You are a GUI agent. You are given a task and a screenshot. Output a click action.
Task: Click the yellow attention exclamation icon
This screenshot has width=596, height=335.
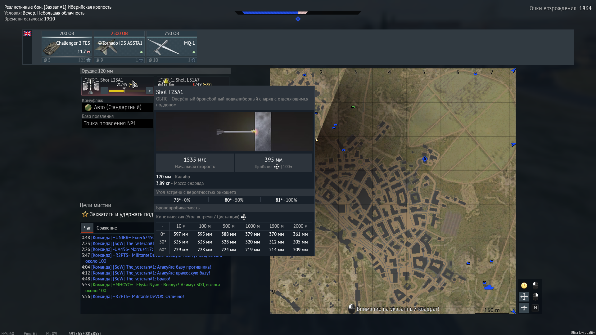524,285
